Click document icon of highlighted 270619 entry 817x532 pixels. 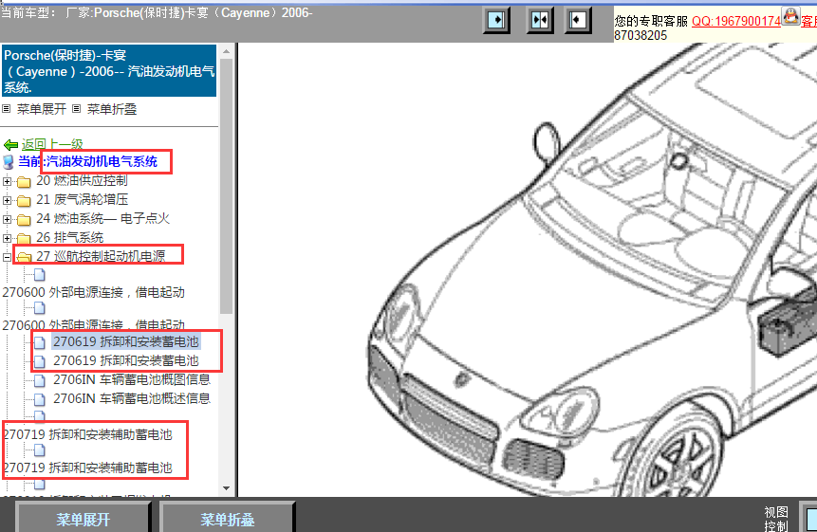coord(40,342)
